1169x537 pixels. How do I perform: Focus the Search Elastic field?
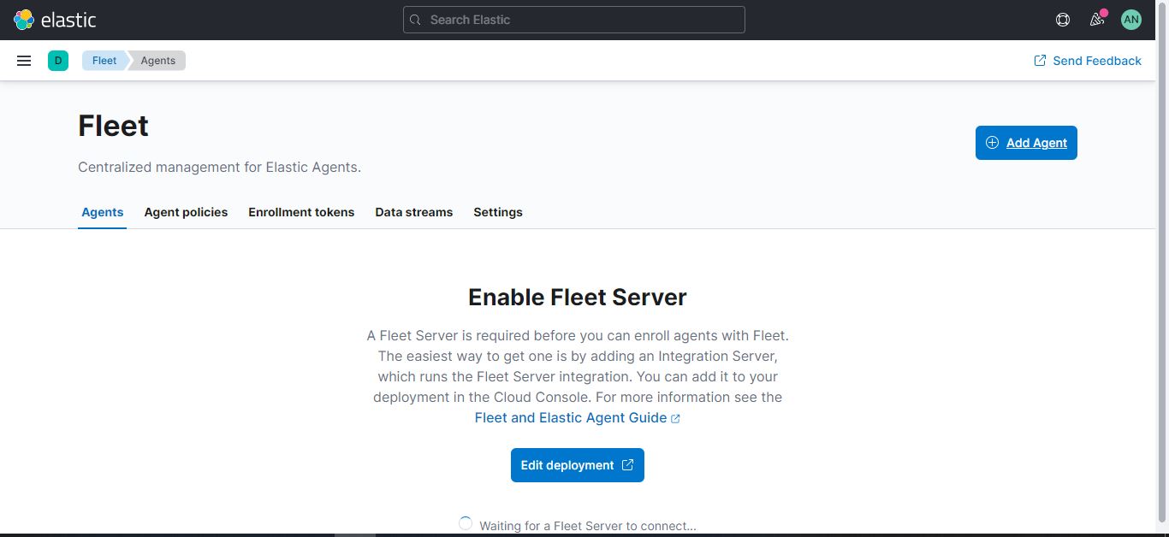click(x=574, y=20)
